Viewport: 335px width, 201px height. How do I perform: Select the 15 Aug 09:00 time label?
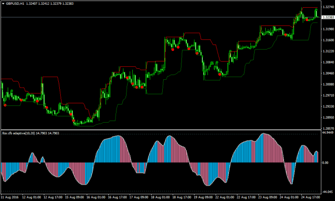[x=75, y=197]
